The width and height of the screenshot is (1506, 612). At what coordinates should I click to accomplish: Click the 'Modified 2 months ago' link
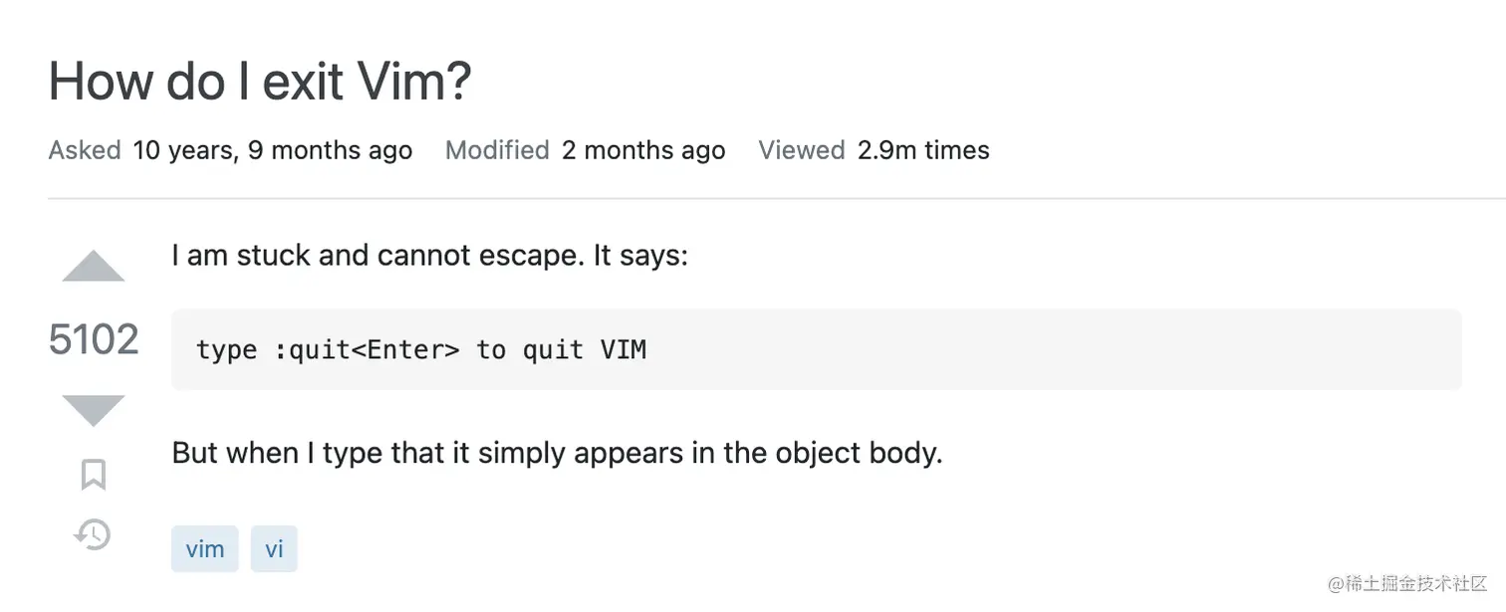(585, 150)
